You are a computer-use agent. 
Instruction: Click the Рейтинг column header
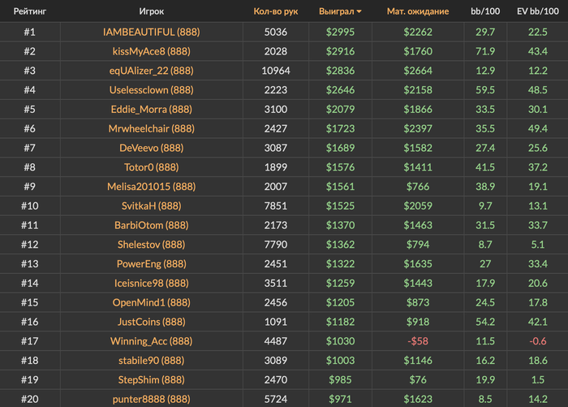(30, 11)
